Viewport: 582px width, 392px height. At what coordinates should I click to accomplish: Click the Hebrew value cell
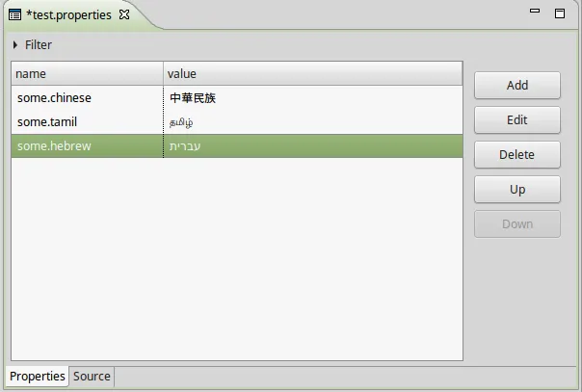[x=313, y=145]
